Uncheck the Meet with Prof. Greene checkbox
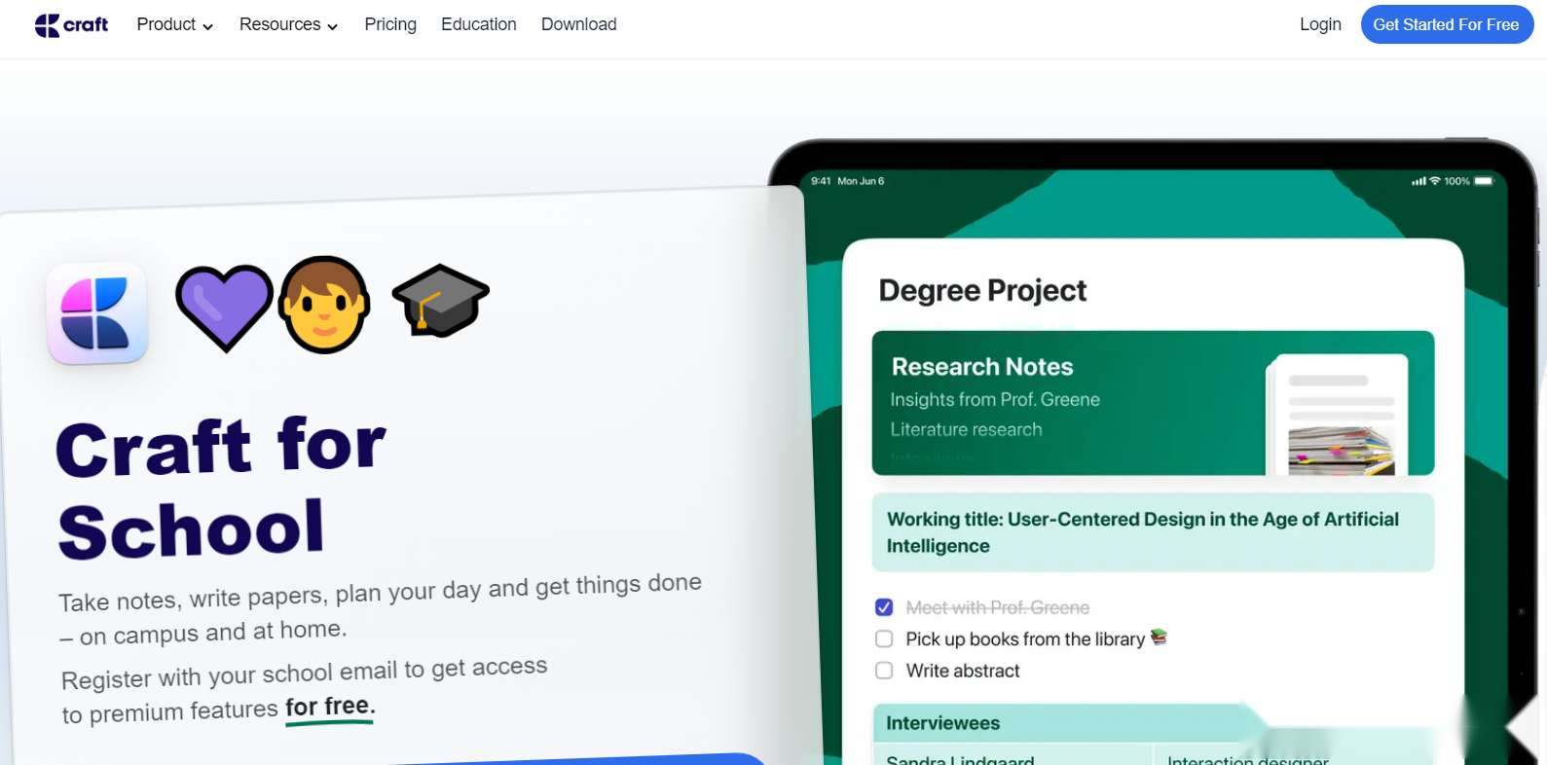Image resolution: width=1547 pixels, height=765 pixels. click(x=884, y=607)
